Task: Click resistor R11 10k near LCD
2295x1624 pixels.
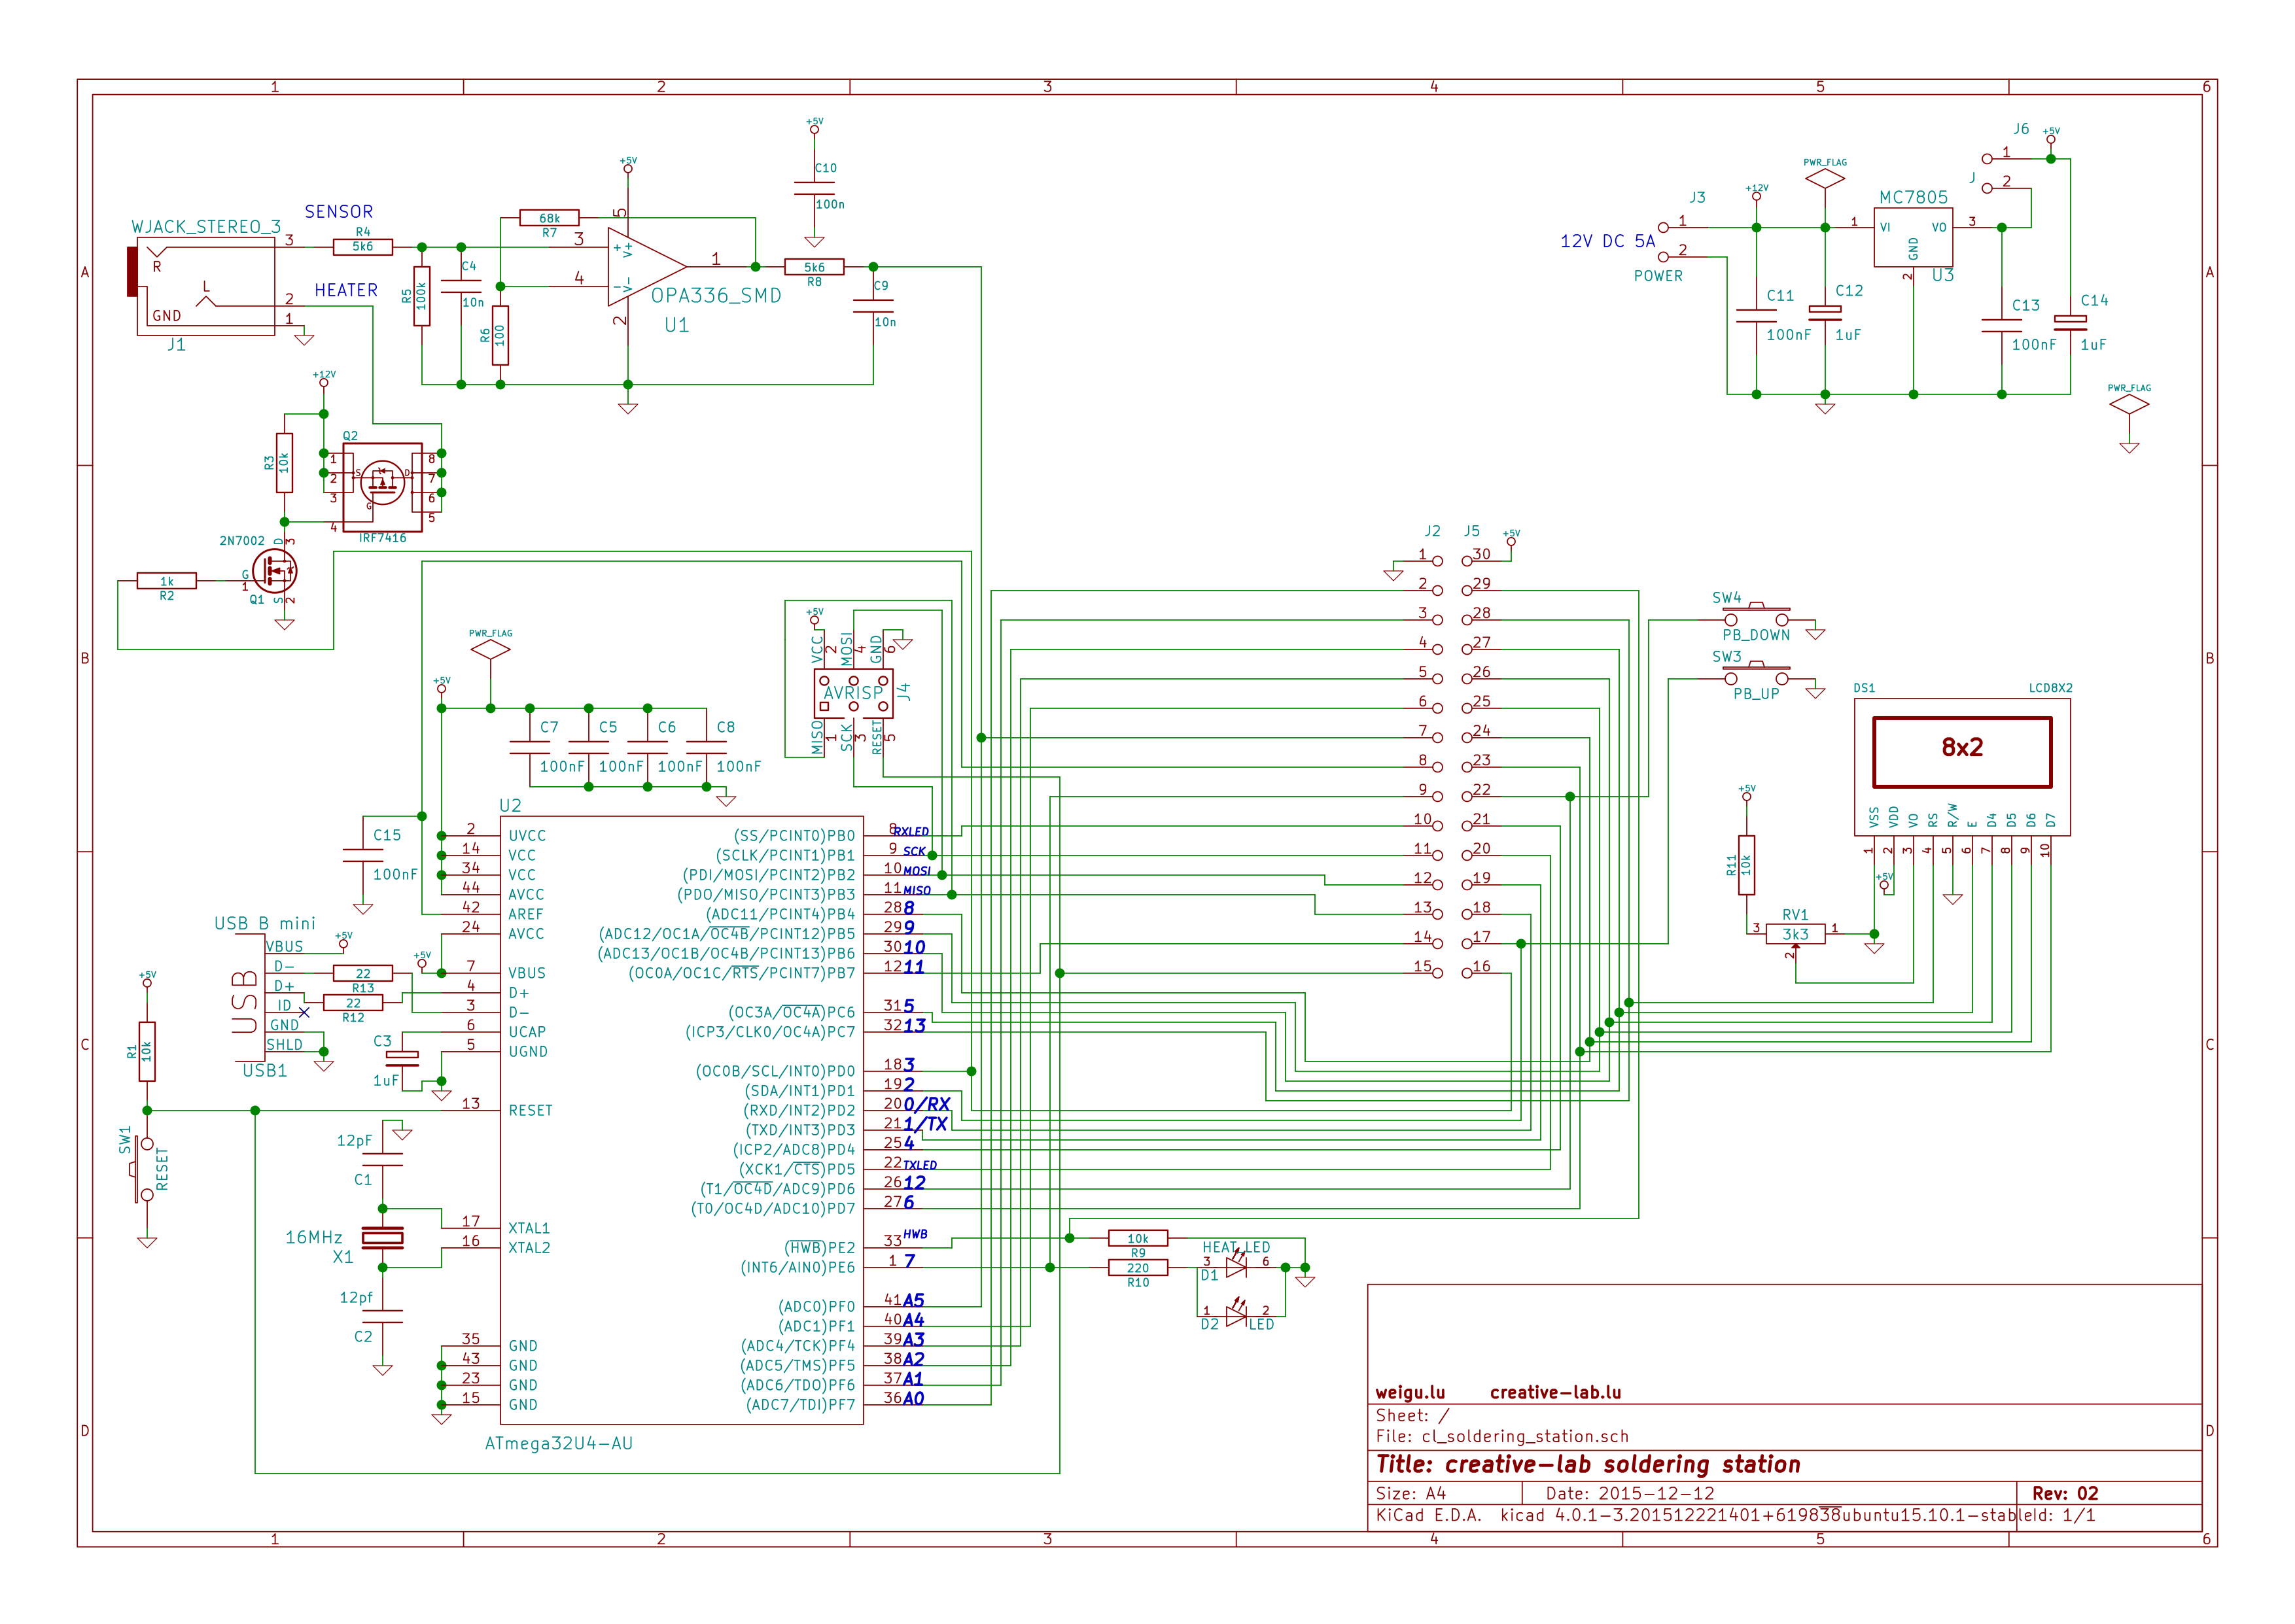Action: pos(1746,865)
